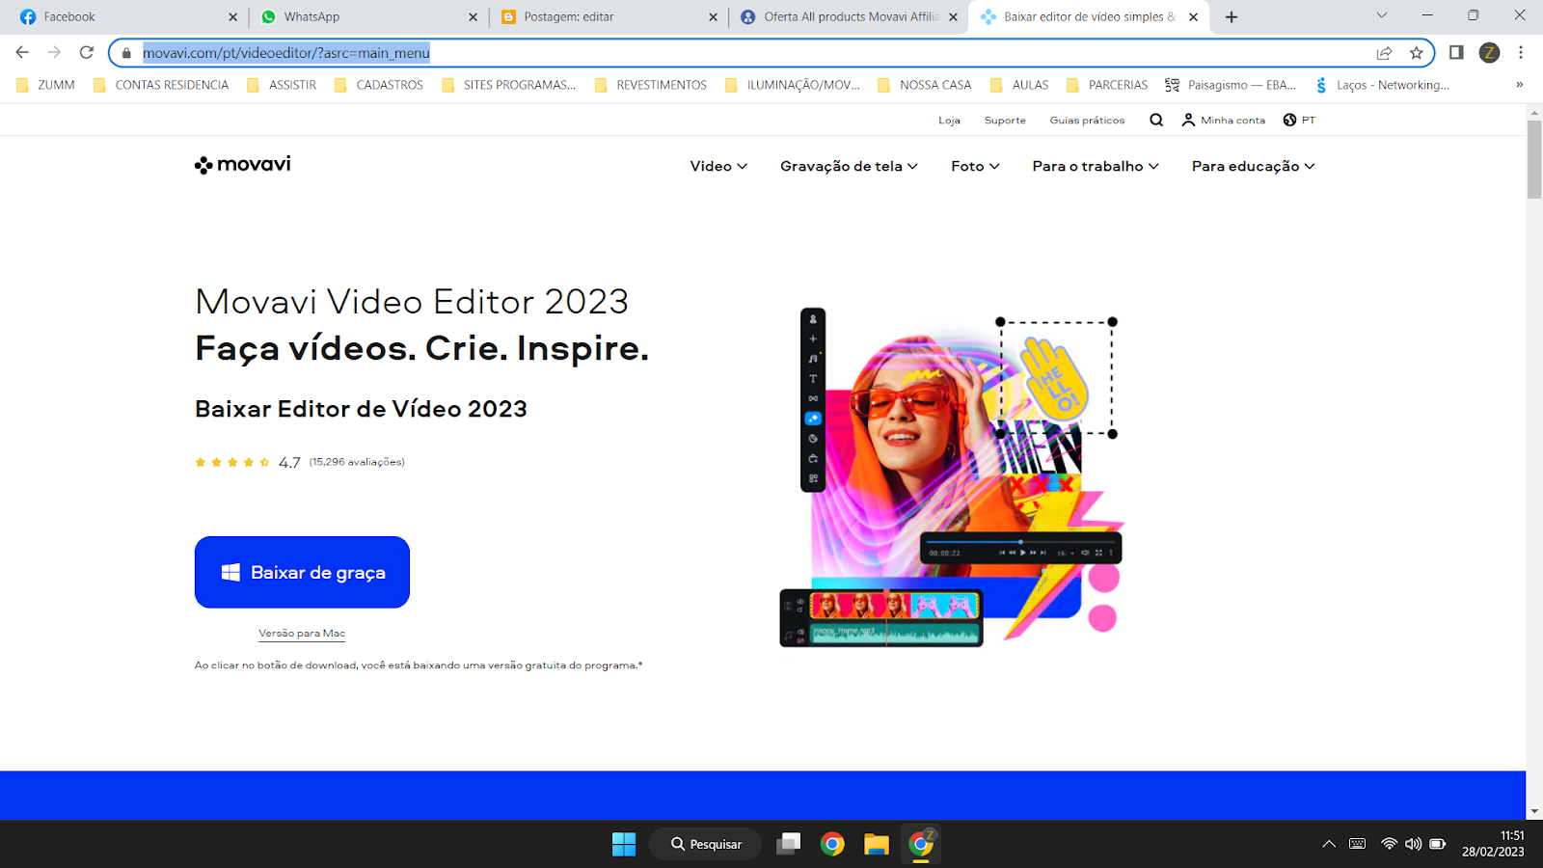
Task: Open the ASSISTIR bookmark folder
Action: click(x=282, y=85)
